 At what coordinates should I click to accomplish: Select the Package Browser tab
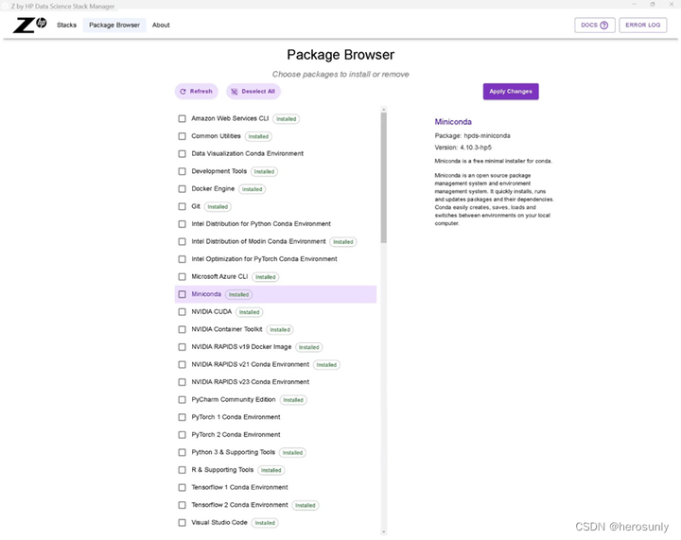tap(114, 26)
